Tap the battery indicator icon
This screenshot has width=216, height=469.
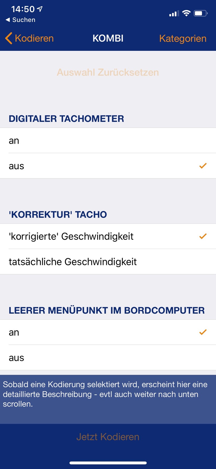[x=201, y=13]
